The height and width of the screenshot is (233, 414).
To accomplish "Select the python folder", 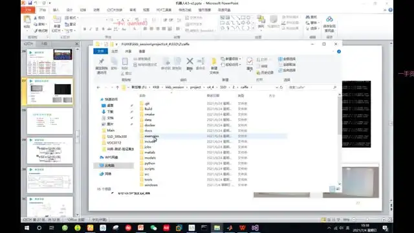I will (x=149, y=163).
